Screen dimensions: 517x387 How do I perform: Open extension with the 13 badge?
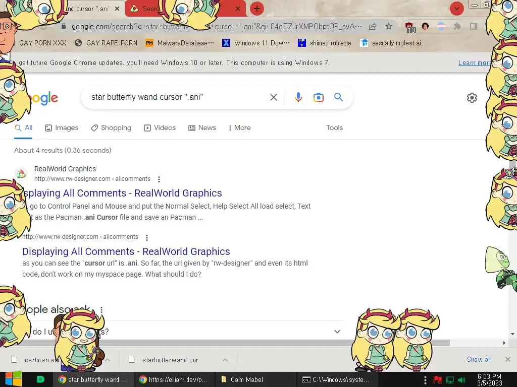click(x=409, y=27)
